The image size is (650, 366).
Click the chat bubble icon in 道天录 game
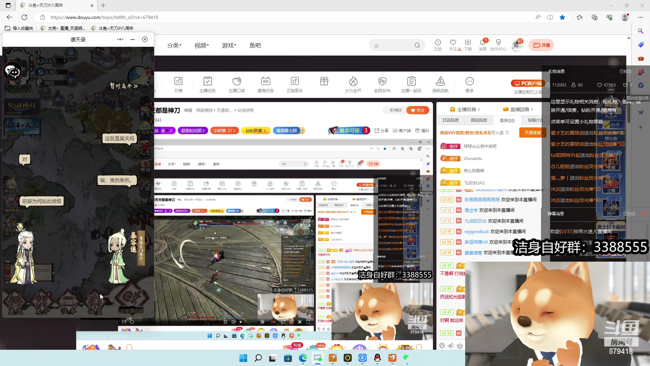[x=13, y=72]
